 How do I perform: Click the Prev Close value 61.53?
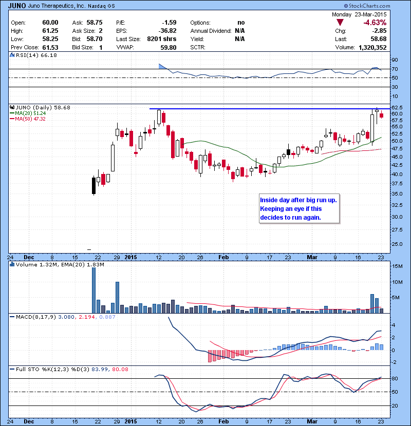[50, 47]
